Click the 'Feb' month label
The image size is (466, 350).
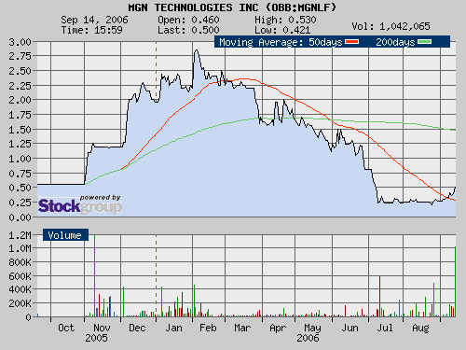(208, 328)
